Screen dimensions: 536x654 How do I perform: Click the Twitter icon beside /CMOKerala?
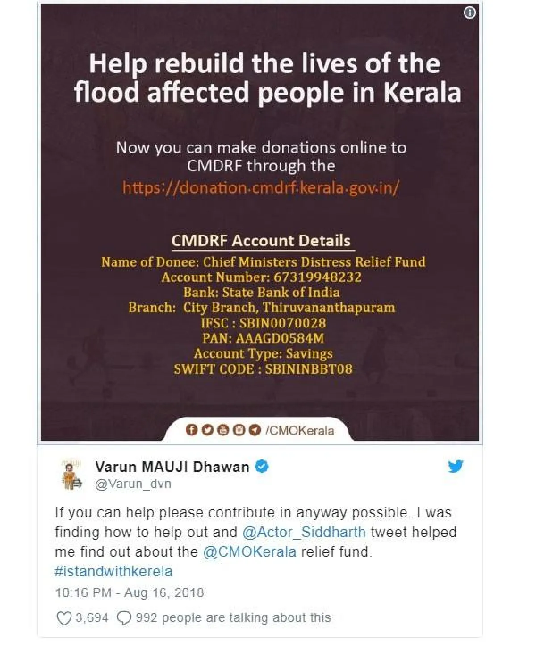click(207, 430)
